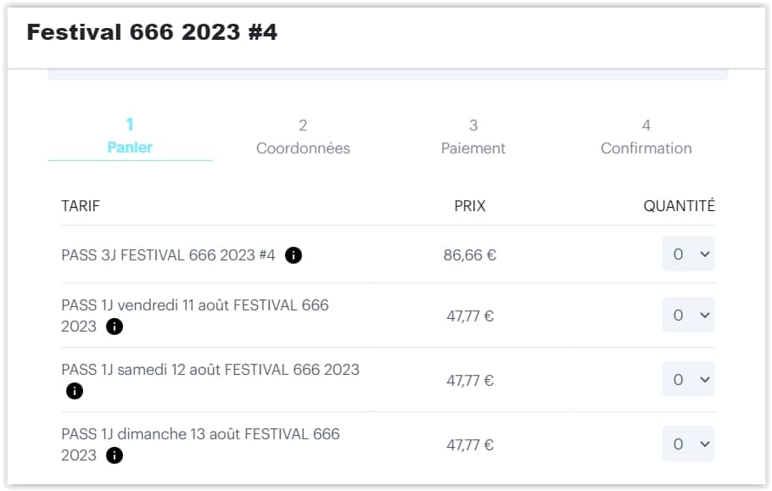View info for PASS 1J dimanche 13 août
This screenshot has width=772, height=491.
coord(115,455)
